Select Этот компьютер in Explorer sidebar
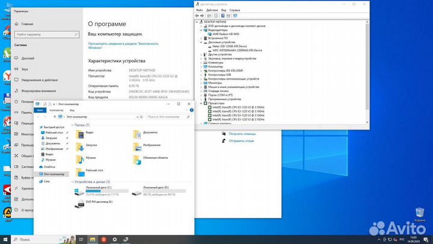 [x=52, y=174]
